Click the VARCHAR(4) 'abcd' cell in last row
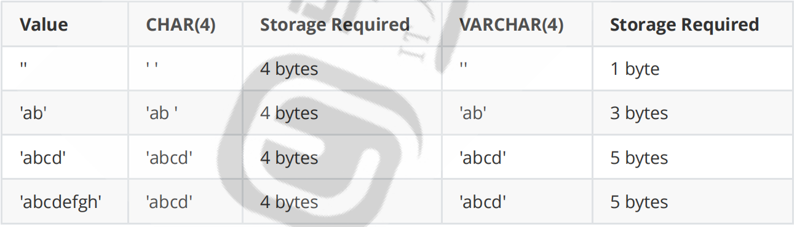This screenshot has width=797, height=227. click(x=482, y=202)
